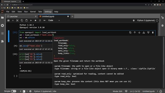Open the browser extensions puzzle icon

[155, 5]
